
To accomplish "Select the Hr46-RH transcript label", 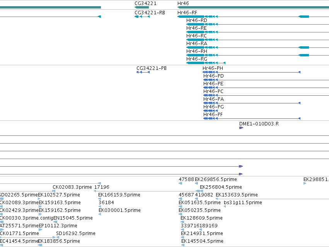I will (197, 51).
